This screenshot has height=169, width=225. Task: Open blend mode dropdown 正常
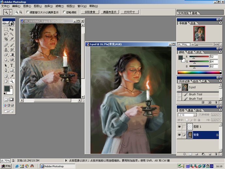(195, 115)
